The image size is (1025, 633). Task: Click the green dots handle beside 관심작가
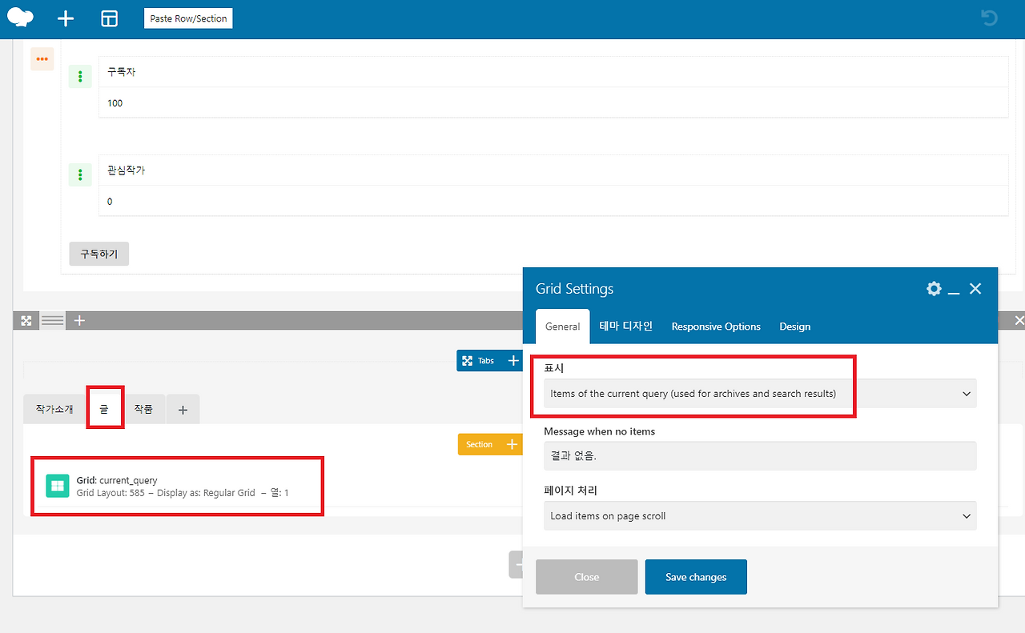(80, 174)
